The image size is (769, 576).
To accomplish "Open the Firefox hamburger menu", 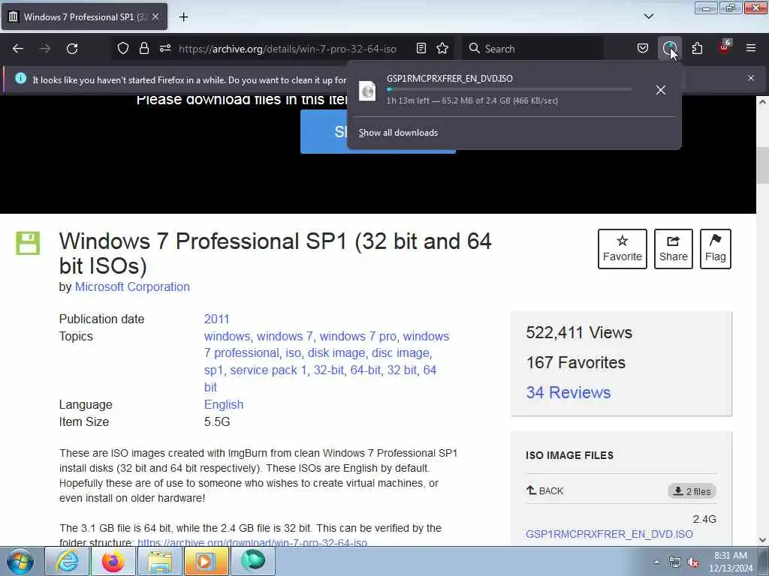I will pos(751,48).
